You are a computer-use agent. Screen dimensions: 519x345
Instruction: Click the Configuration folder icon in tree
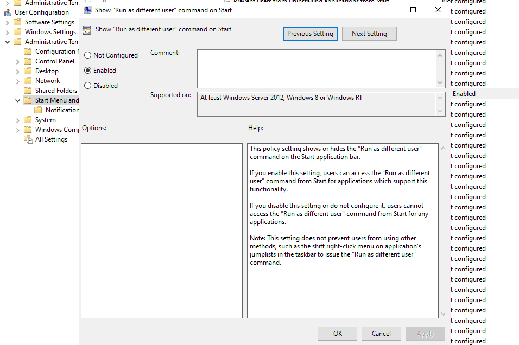click(28, 52)
